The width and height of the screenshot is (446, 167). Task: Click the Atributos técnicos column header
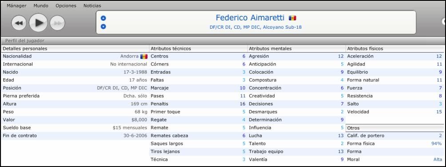171,49
